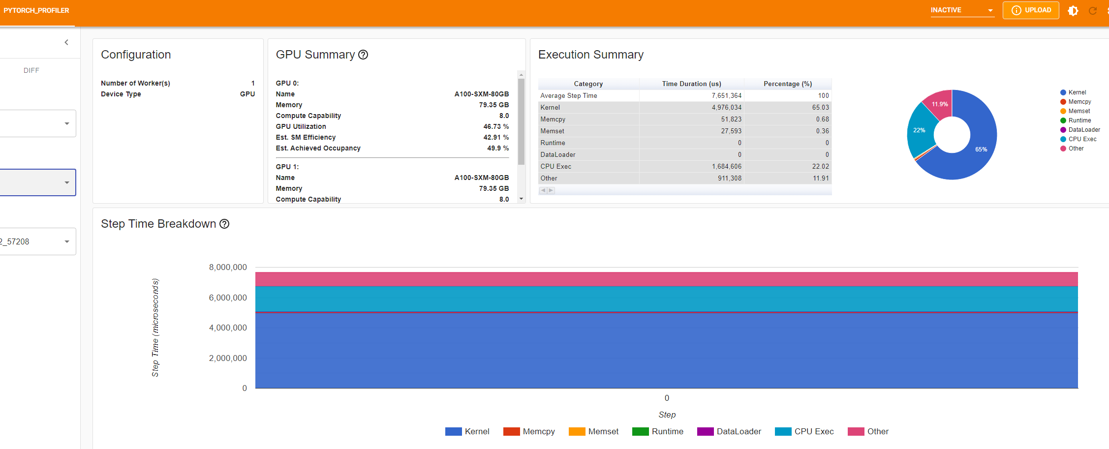Viewport: 1109px width, 449px height.
Task: Click the reload data icon in header
Action: [x=1093, y=10]
